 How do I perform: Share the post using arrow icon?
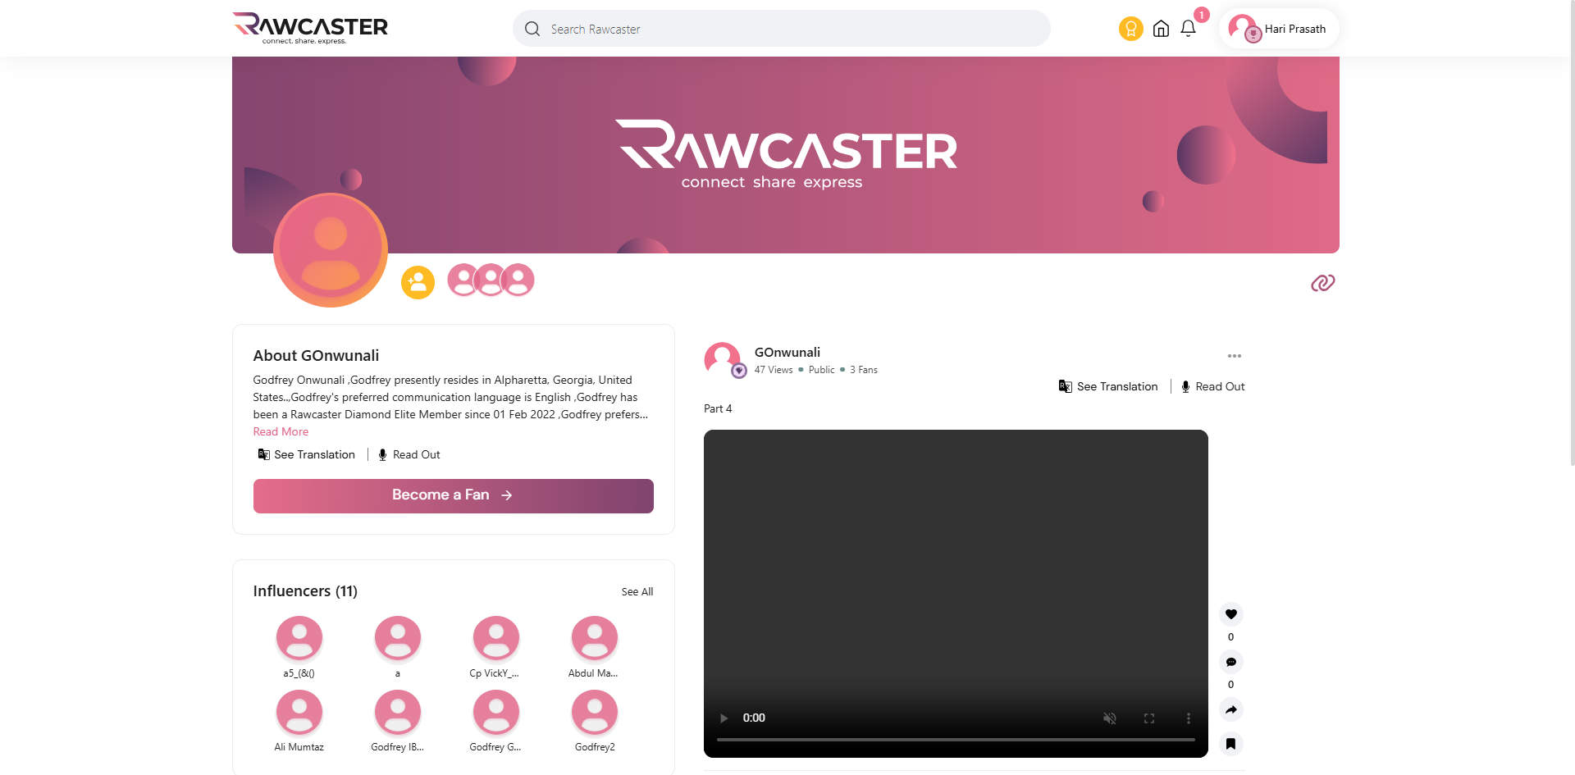pyautogui.click(x=1230, y=709)
